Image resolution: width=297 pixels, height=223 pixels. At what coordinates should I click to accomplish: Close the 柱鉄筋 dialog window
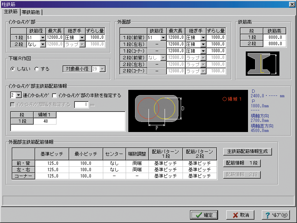point(292,4)
